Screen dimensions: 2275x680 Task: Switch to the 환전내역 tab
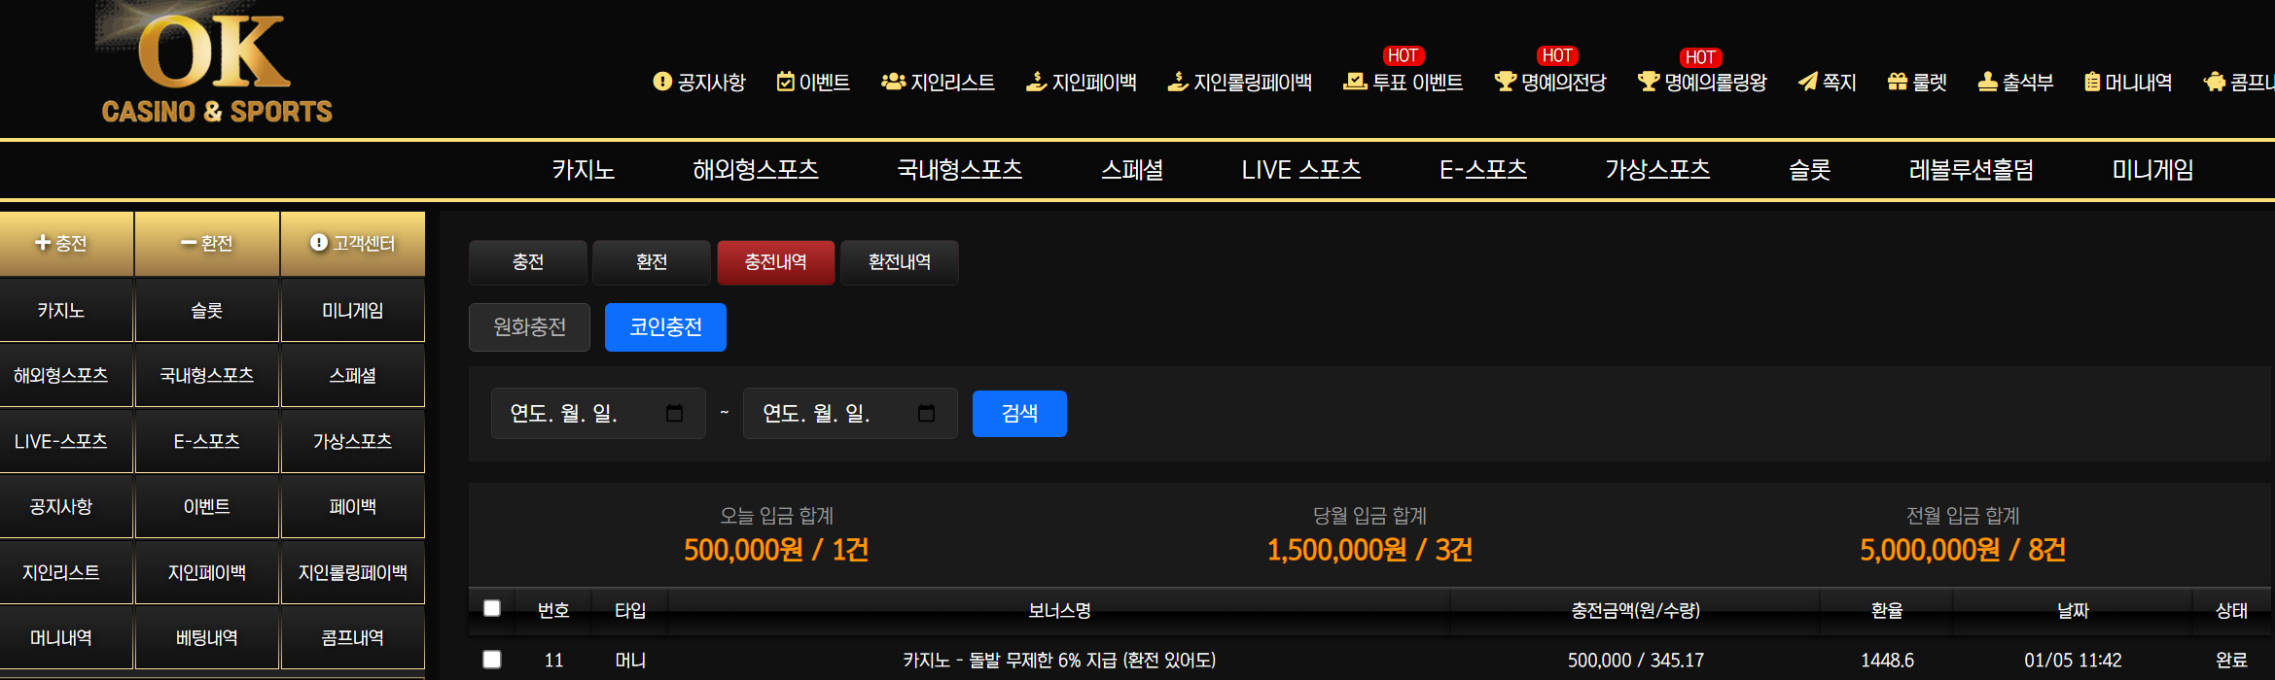click(x=899, y=262)
